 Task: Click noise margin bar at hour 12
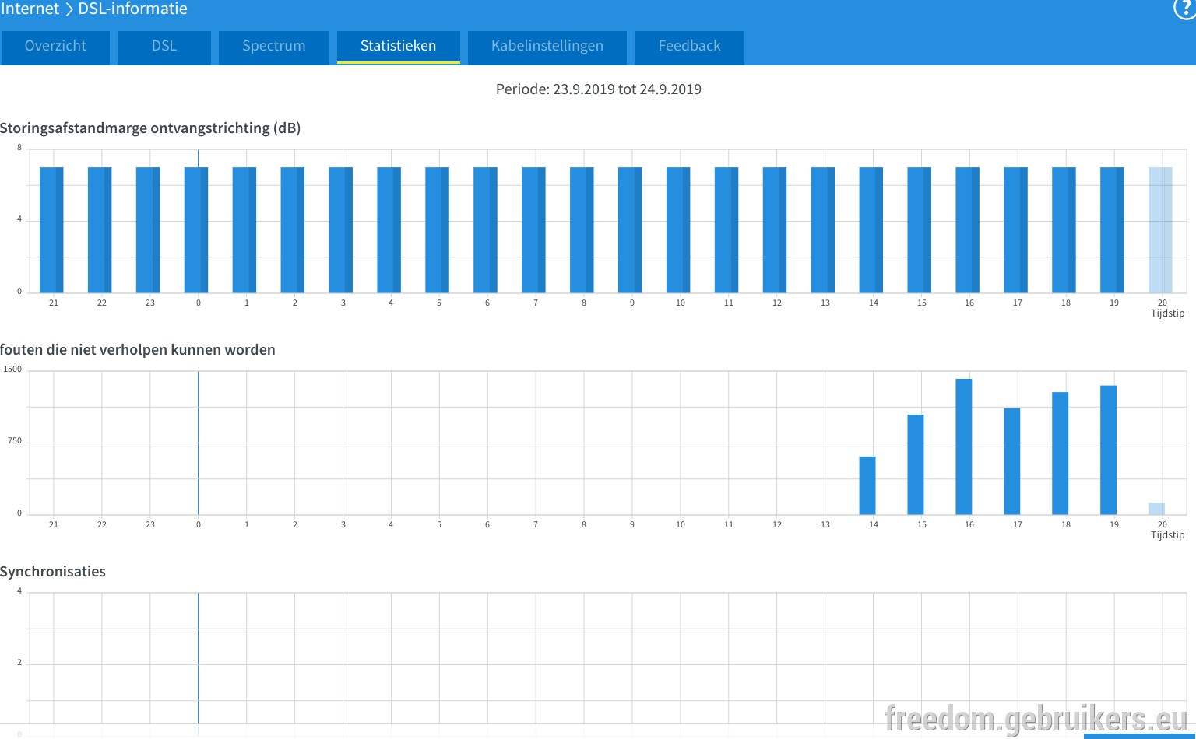tap(775, 230)
